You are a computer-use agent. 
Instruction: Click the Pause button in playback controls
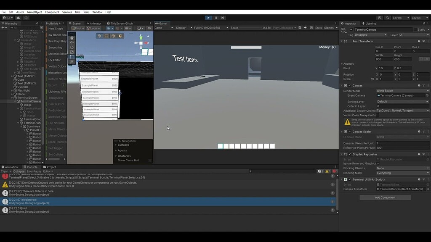point(215,18)
